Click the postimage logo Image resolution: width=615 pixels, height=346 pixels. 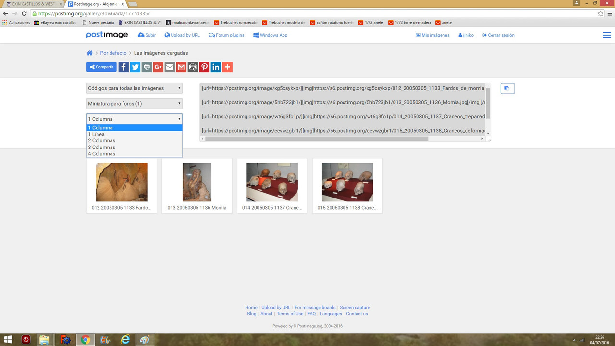[107, 35]
